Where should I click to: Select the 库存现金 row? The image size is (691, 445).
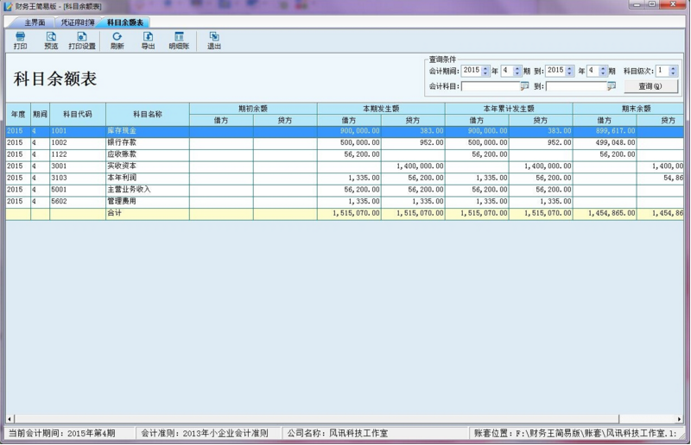pos(345,131)
